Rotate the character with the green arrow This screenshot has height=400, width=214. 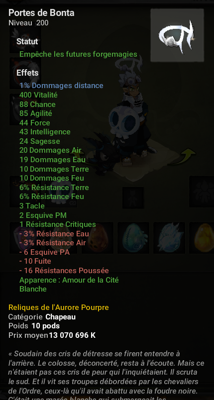(x=189, y=154)
